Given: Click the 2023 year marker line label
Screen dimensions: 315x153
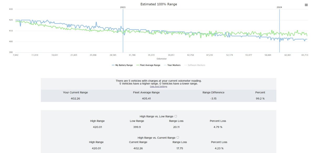Looking at the screenshot, I should [x=123, y=7].
